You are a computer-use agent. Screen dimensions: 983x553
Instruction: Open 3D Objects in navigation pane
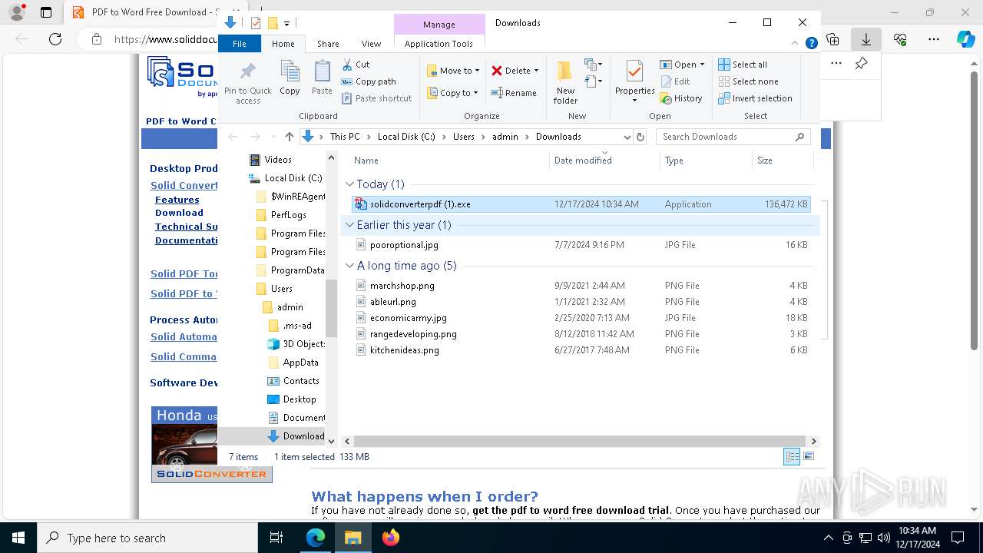296,344
